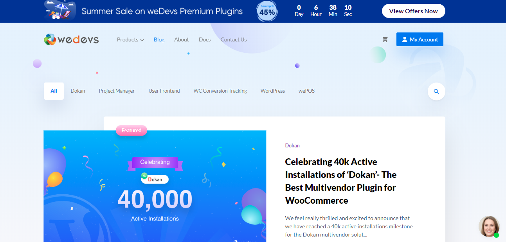This screenshot has height=242, width=506.
Task: Open the shopping cart icon
Action: pos(385,39)
